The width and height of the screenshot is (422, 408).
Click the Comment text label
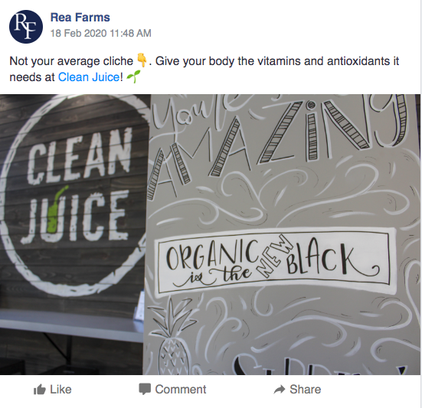pyautogui.click(x=181, y=390)
